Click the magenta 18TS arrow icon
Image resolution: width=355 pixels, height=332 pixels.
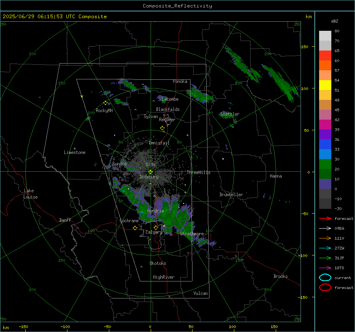(325, 268)
